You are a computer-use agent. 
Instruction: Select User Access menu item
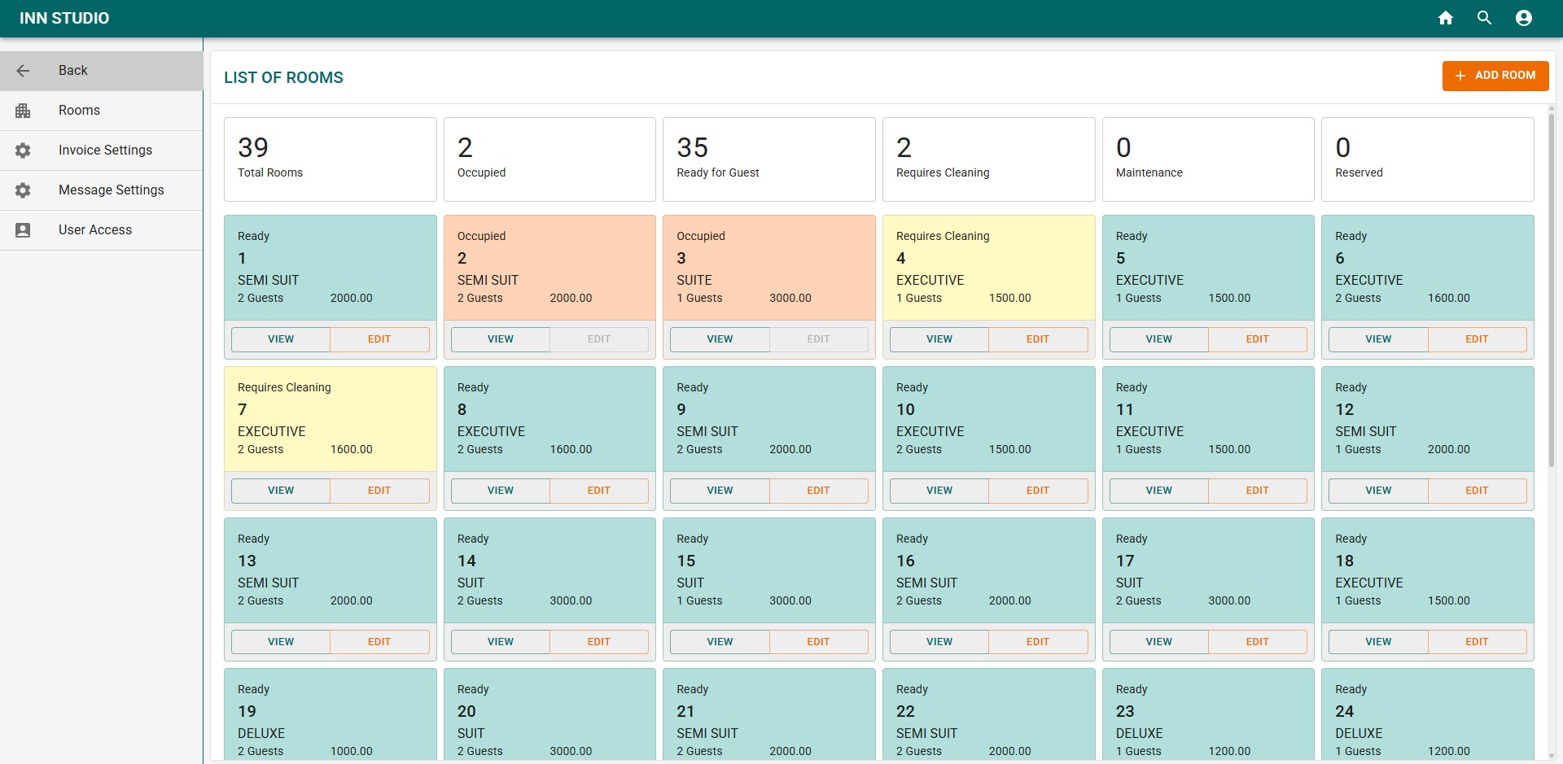(x=95, y=230)
